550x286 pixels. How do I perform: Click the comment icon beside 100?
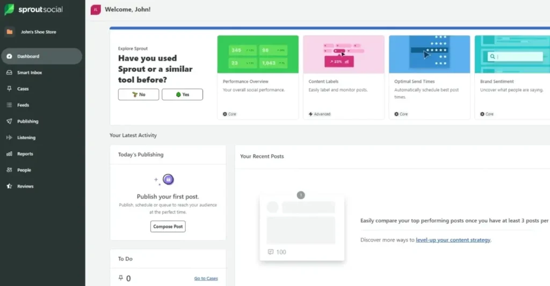point(271,252)
